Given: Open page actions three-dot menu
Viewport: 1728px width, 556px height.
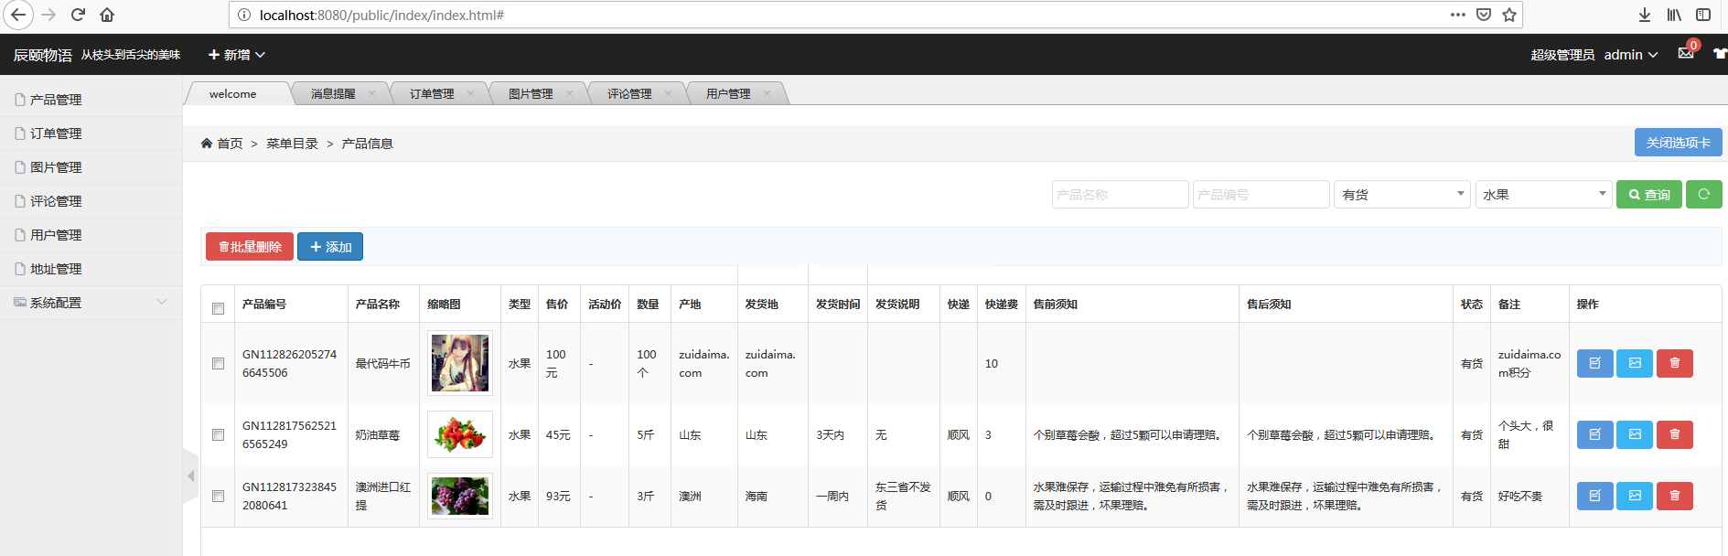Looking at the screenshot, I should tap(1458, 15).
